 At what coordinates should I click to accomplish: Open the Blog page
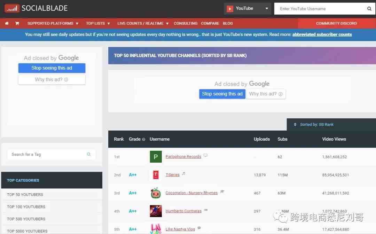[228, 23]
